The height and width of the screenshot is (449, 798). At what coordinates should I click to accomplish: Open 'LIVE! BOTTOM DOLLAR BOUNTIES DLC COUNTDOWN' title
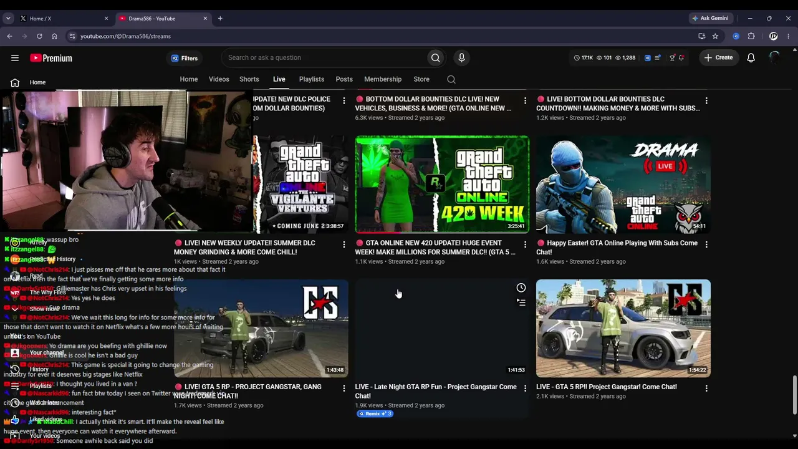(x=618, y=104)
